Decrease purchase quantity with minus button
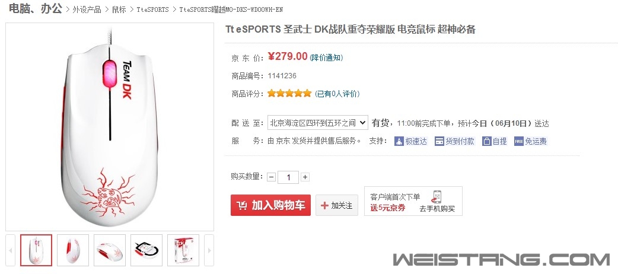The height and width of the screenshot is (274, 618). click(x=271, y=177)
